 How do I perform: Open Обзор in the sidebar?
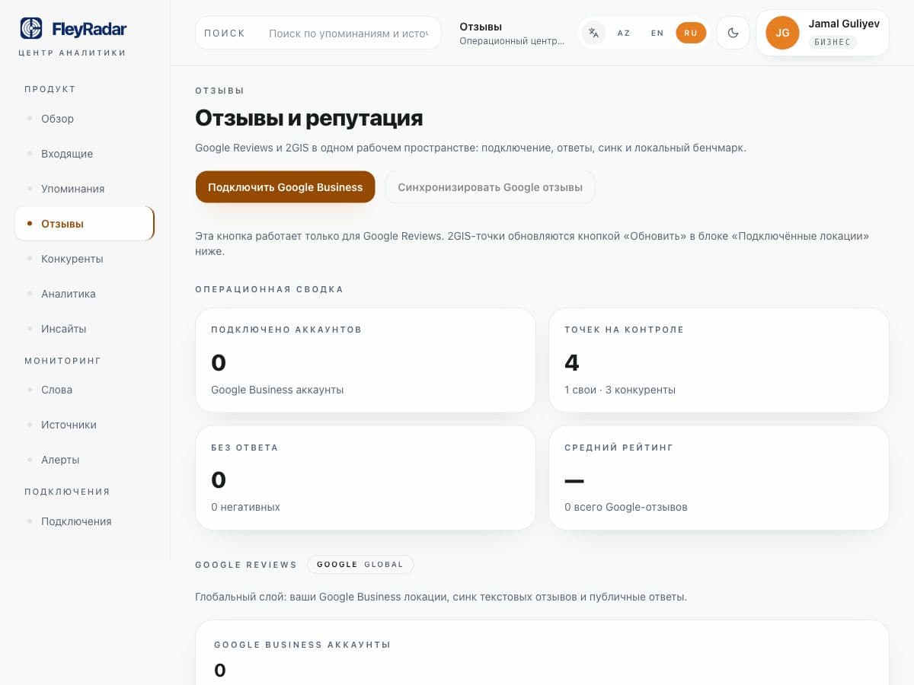85,119
